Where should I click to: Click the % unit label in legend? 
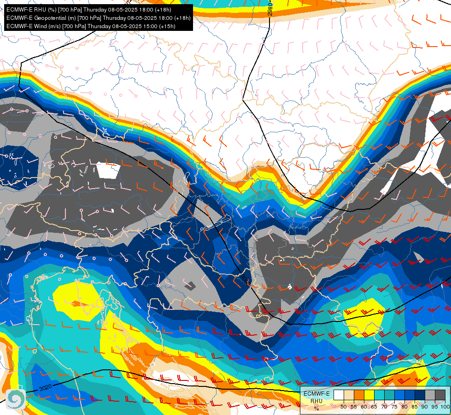point(316,409)
